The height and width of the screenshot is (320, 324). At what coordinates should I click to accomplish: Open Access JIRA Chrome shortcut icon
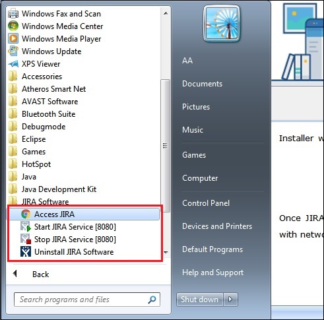[26, 214]
